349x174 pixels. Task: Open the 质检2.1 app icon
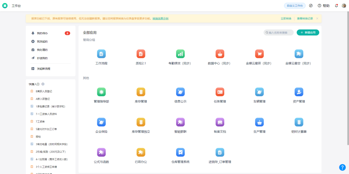coord(141,54)
